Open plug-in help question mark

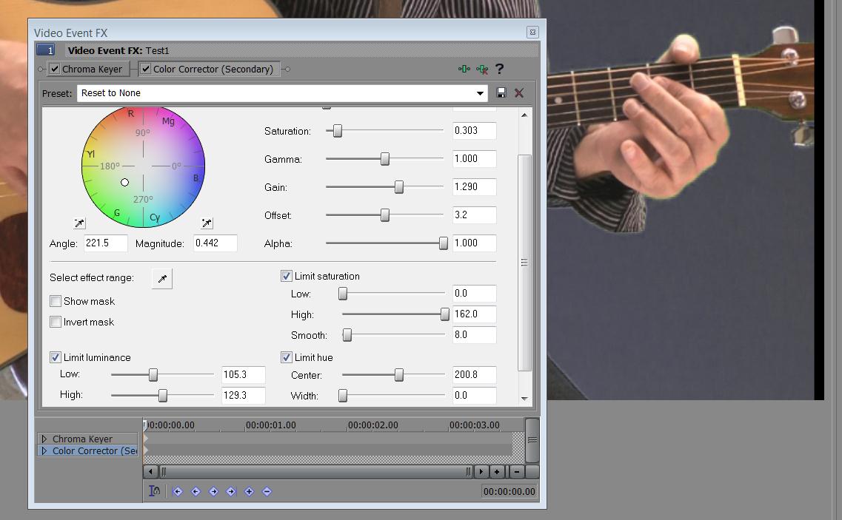pyautogui.click(x=499, y=69)
